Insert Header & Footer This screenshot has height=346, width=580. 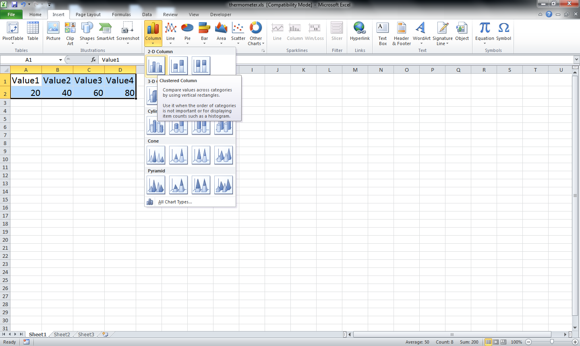[x=402, y=33]
